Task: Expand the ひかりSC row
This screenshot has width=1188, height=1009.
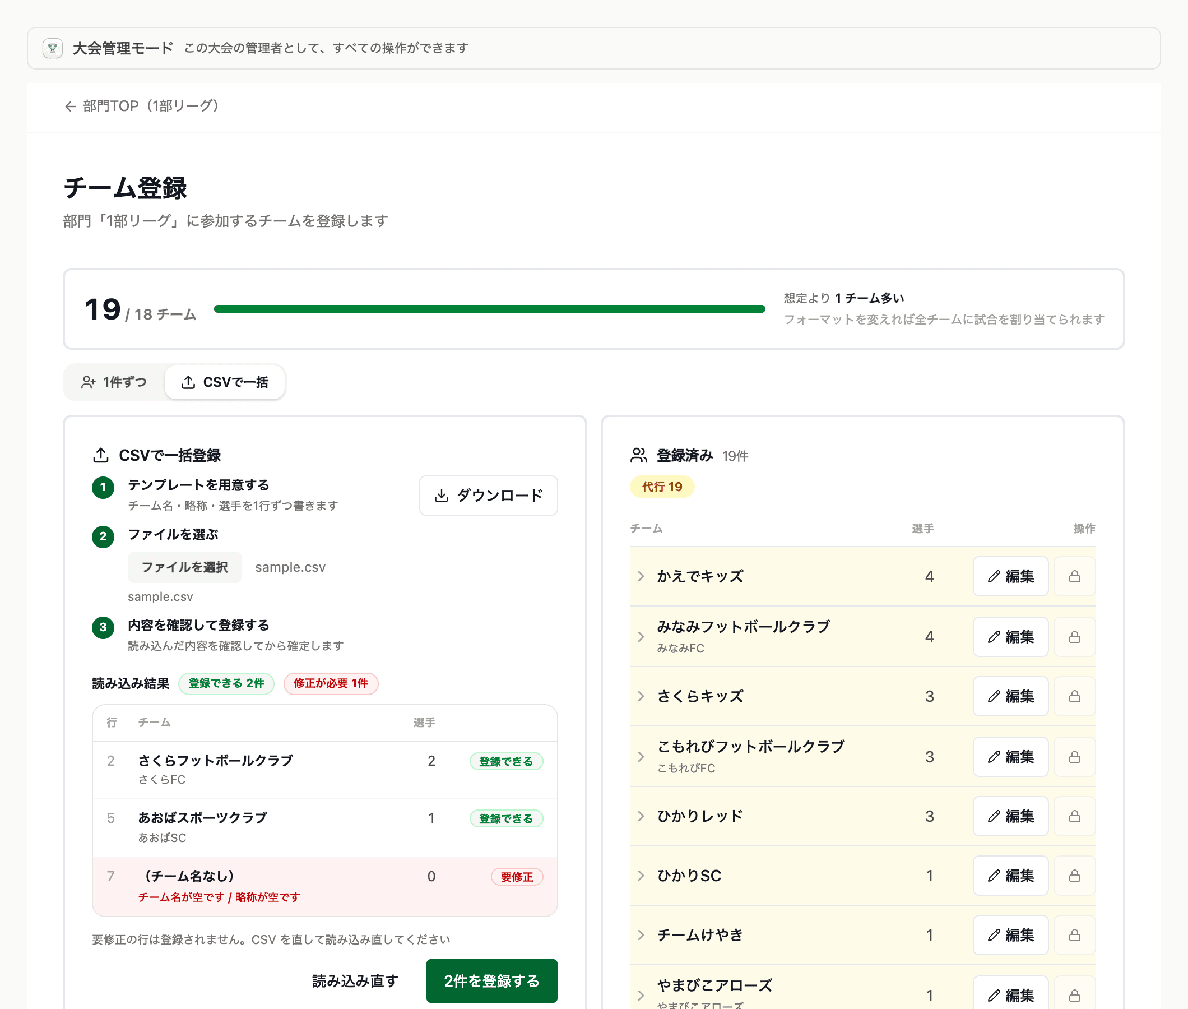Action: pos(641,876)
